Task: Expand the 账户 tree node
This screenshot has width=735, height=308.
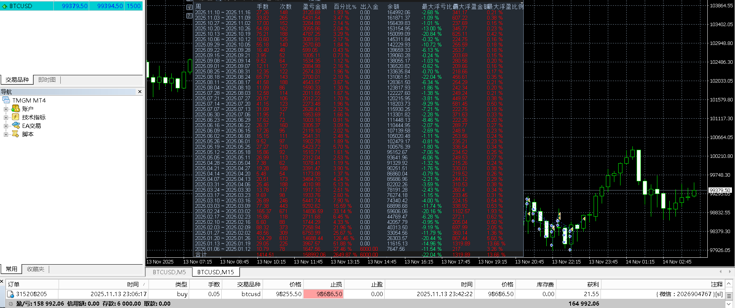Action: pos(6,109)
